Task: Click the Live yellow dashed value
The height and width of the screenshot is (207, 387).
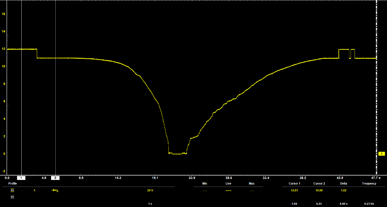Action: pos(228,190)
